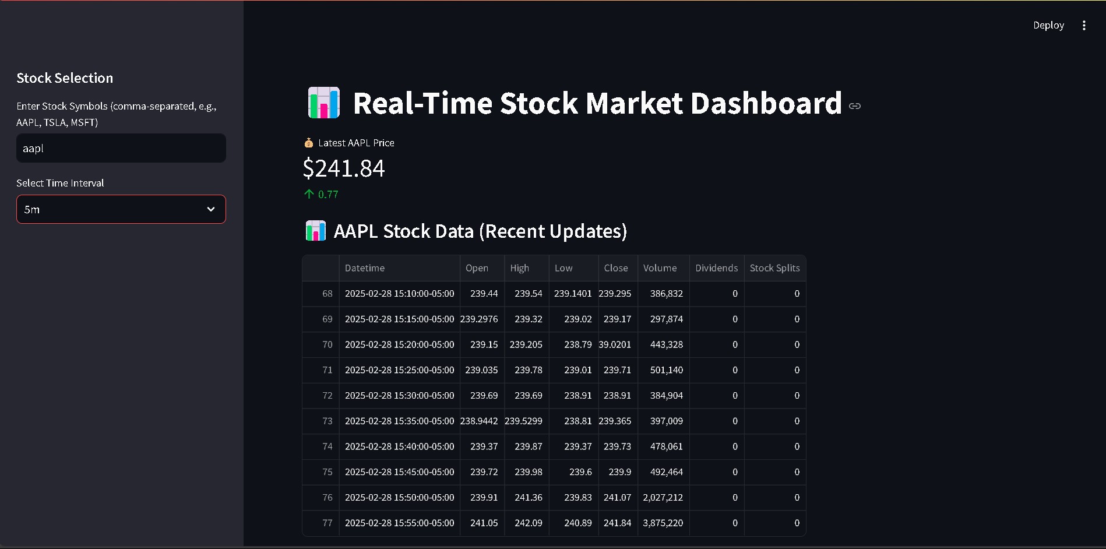
Task: Click cell '2025-02-28 15:55:00-05:00'
Action: coord(399,523)
